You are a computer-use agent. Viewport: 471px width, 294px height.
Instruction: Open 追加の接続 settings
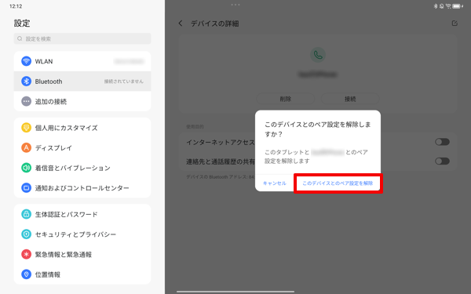pyautogui.click(x=82, y=101)
